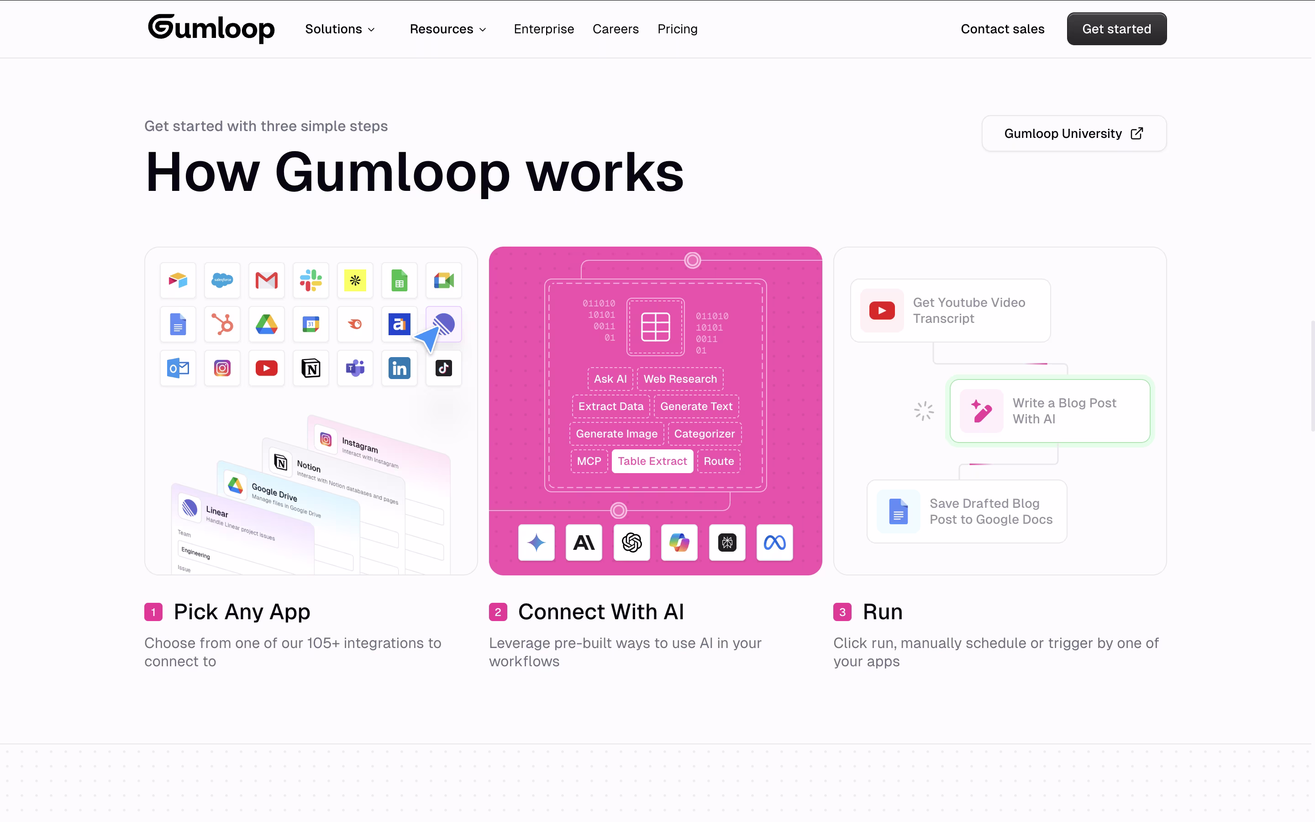Click the Write a Blog Post With AI card
The height and width of the screenshot is (822, 1315).
tap(1050, 411)
